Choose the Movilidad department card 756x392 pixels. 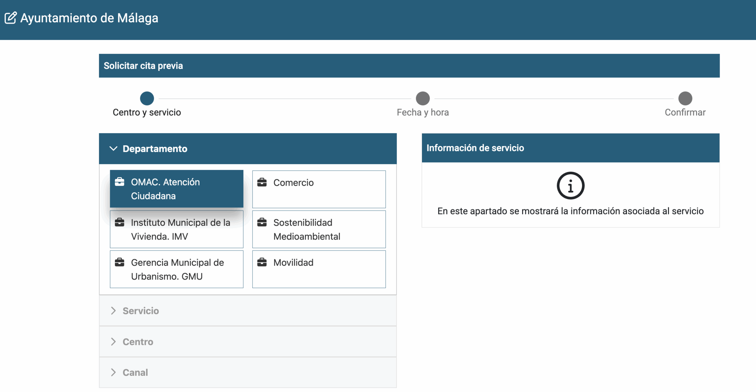coord(319,269)
